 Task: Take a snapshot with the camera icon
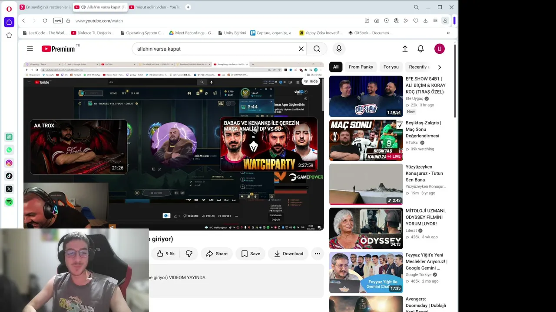coord(377,21)
